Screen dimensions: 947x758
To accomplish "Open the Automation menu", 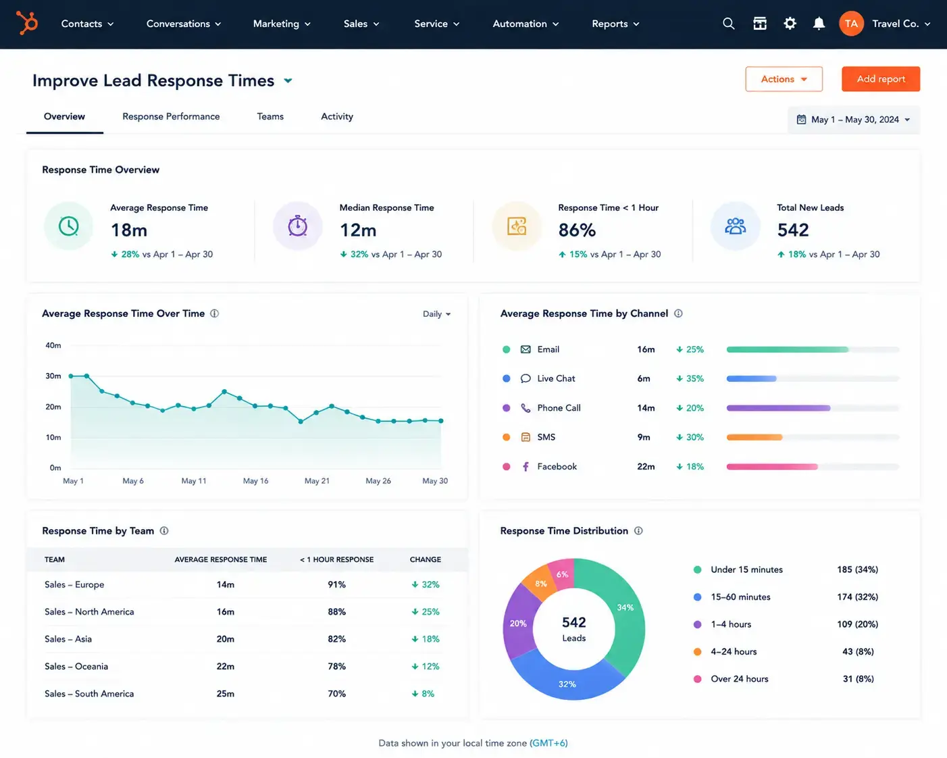I will click(526, 24).
